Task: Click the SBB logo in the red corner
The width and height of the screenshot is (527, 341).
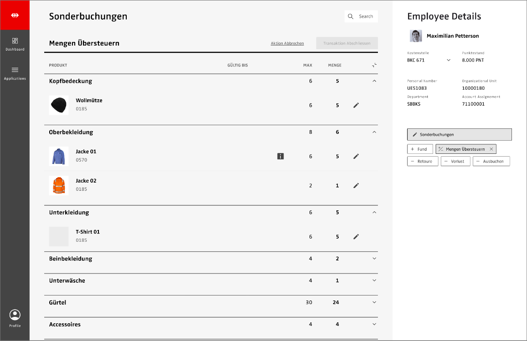Action: click(15, 15)
